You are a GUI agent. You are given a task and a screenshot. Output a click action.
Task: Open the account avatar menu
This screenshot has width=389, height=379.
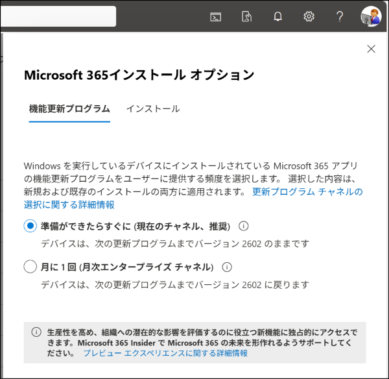371,16
